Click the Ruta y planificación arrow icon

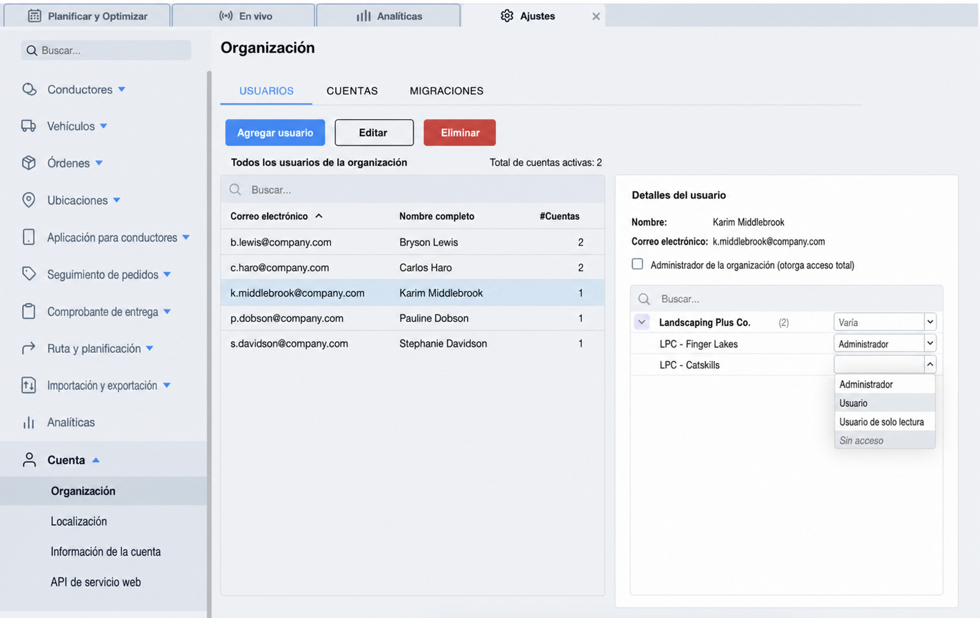click(x=29, y=348)
